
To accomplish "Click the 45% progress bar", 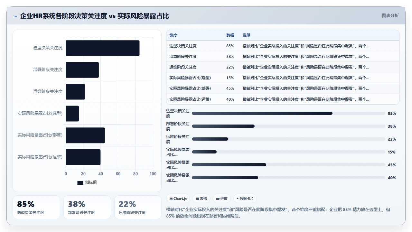I will click(x=288, y=165).
